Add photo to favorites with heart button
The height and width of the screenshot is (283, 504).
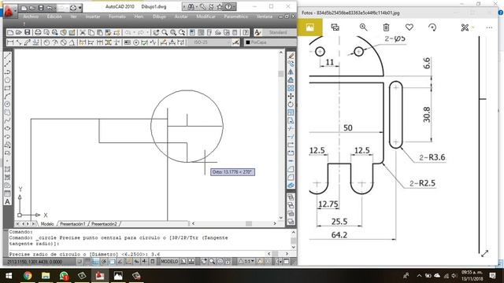tap(409, 28)
